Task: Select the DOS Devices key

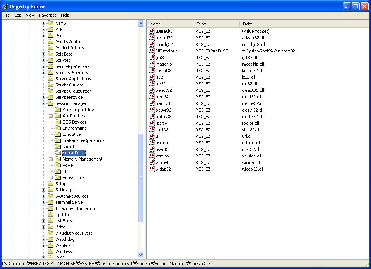Action: click(74, 122)
